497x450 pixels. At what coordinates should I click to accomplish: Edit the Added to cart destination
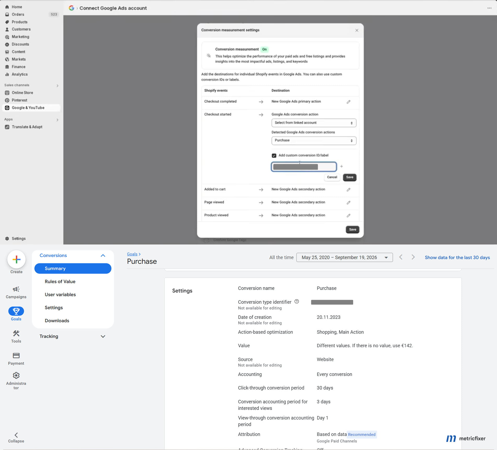[348, 190]
